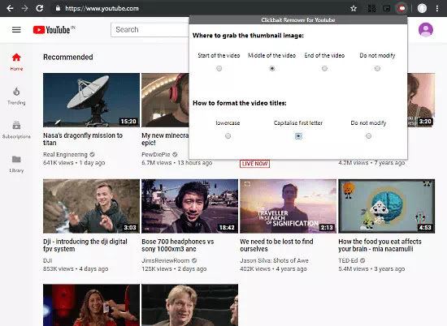Open Trending in the sidebar
The width and height of the screenshot is (447, 326).
click(16, 97)
